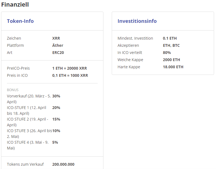Click the BONUS subsection label

[x=13, y=90]
